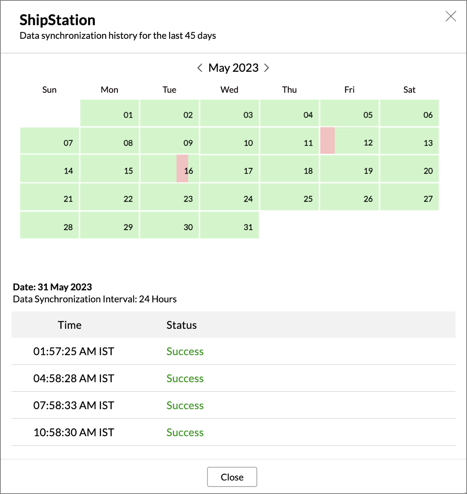Choose May 06 on the calendar

(409, 113)
